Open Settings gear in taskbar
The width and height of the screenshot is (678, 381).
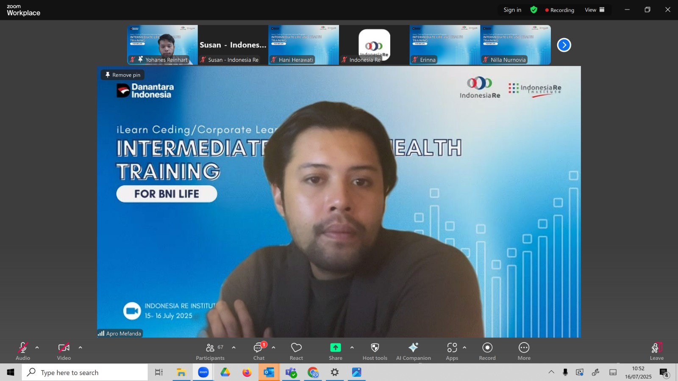[x=335, y=373]
